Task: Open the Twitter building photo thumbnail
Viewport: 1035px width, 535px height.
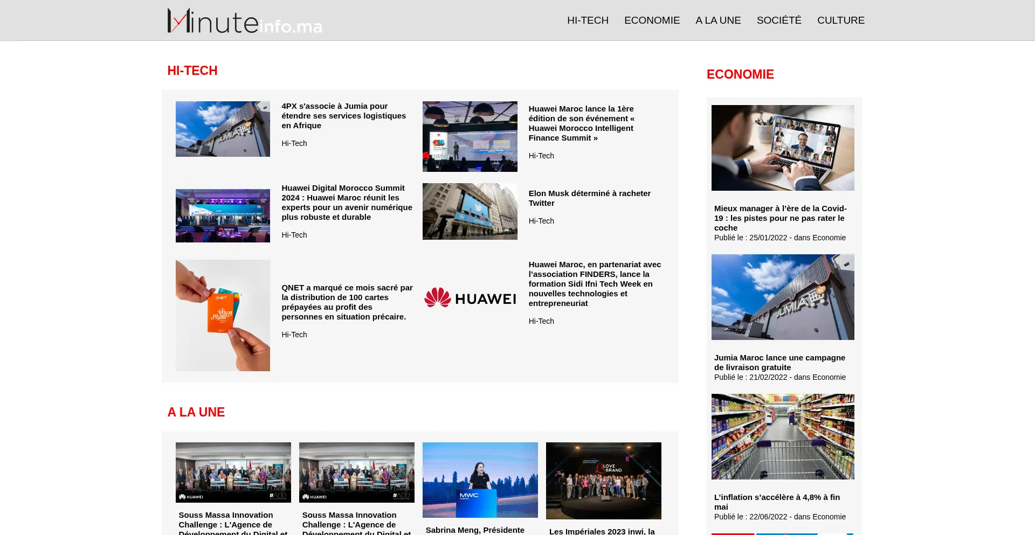Action: point(470,211)
